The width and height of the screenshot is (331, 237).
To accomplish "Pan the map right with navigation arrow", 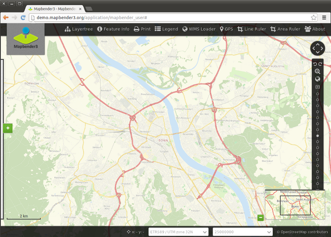I will click(322, 48).
